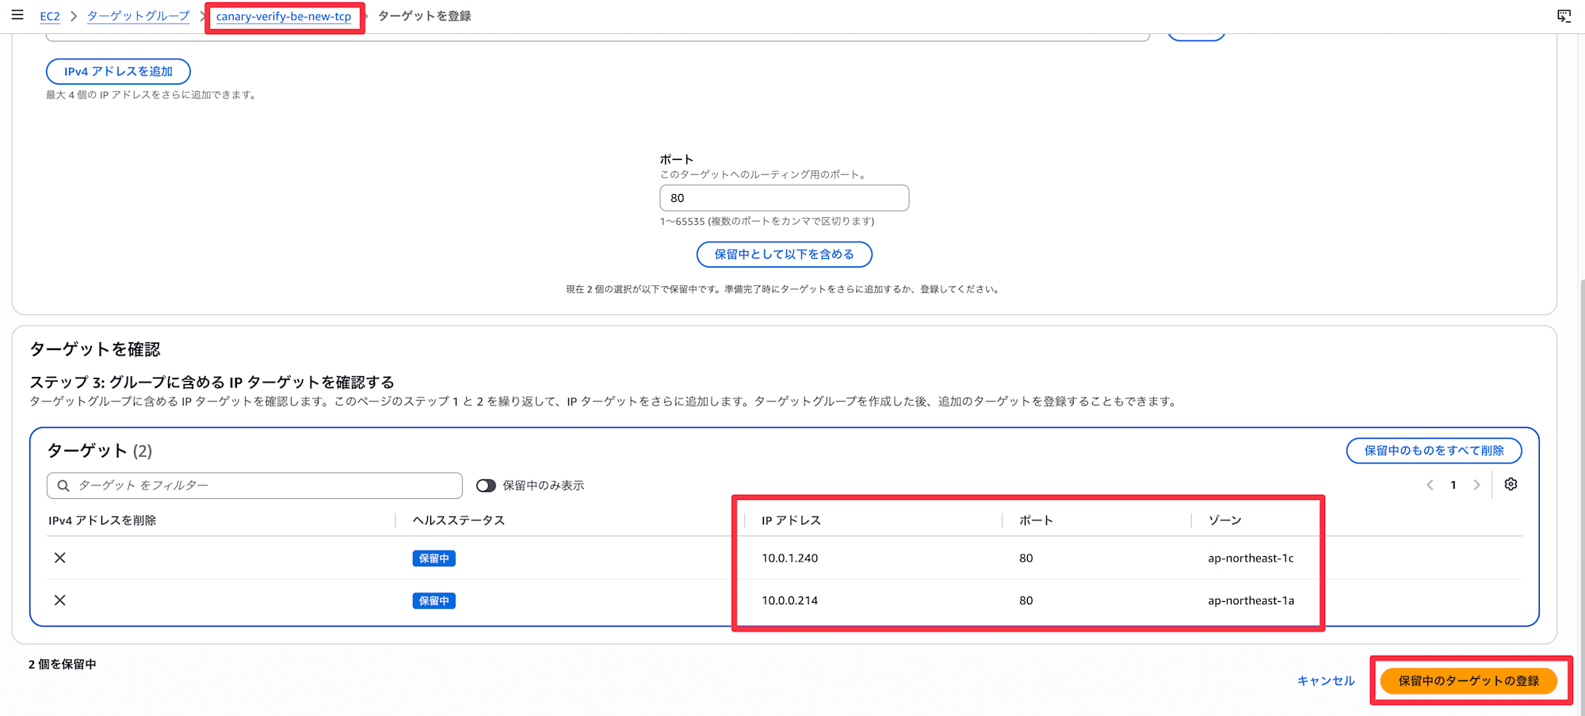Click 保留中として以下を含める button
Screen dimensions: 1585x716
[785, 254]
